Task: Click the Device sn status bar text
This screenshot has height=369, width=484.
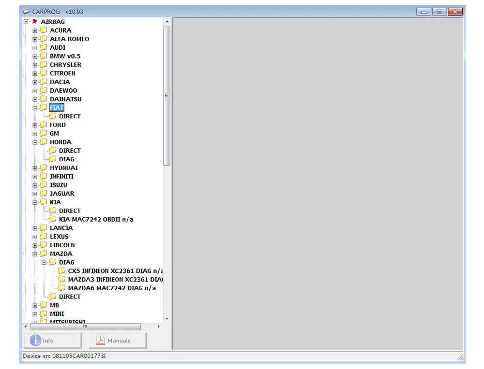Action: [64, 356]
